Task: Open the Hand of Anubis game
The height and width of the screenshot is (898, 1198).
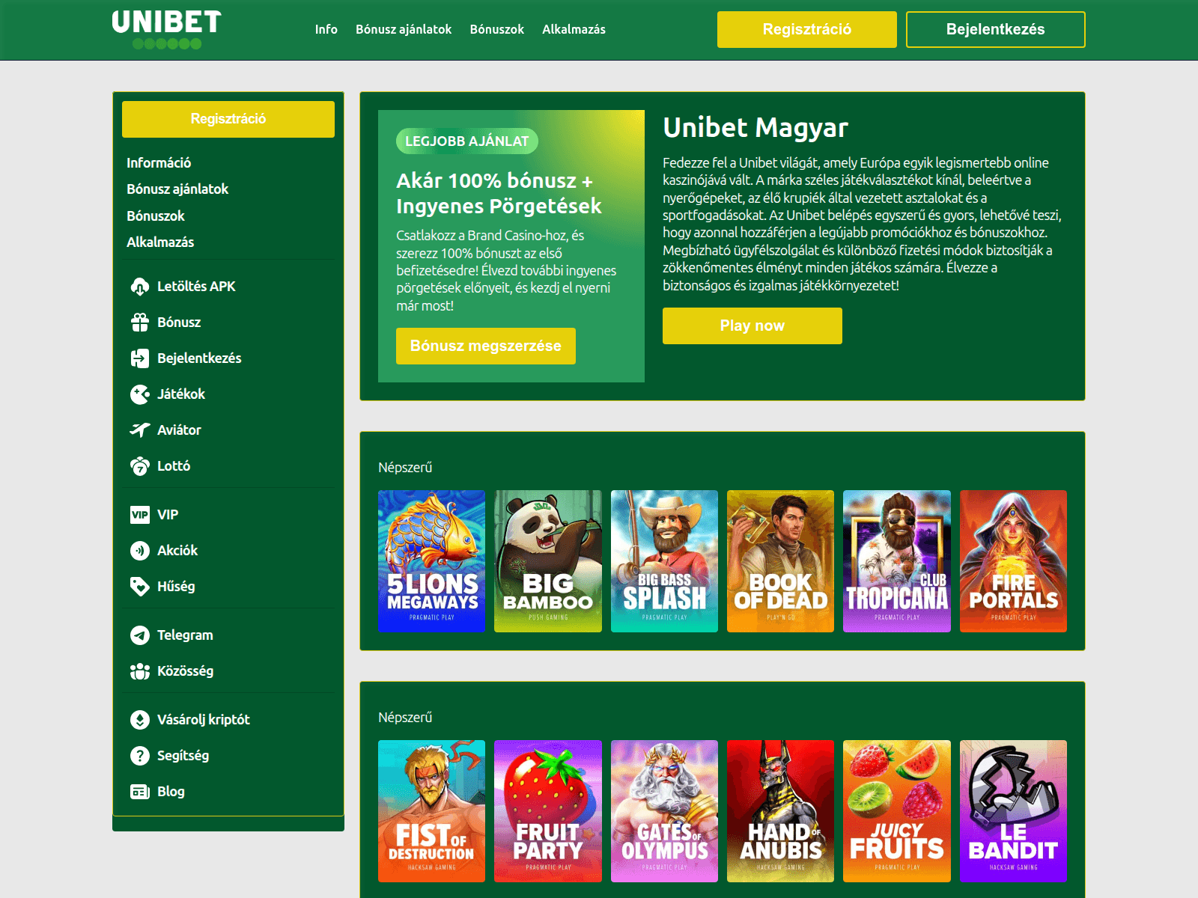Action: coord(780,811)
